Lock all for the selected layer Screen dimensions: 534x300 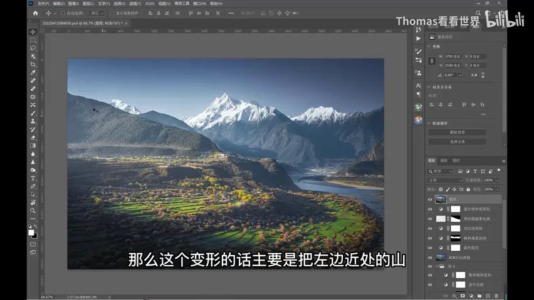[x=468, y=189]
